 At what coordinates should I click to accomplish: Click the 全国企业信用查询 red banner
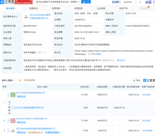click(x=24, y=2)
